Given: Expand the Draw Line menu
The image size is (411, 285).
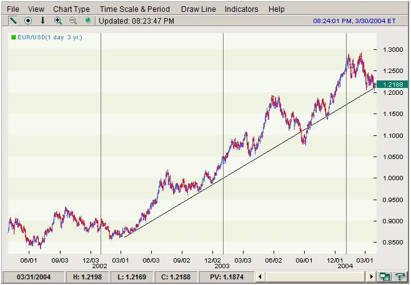Looking at the screenshot, I should 198,9.
